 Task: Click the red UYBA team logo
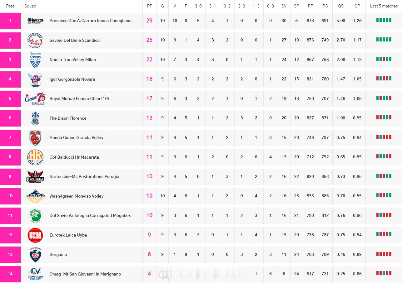(35, 235)
